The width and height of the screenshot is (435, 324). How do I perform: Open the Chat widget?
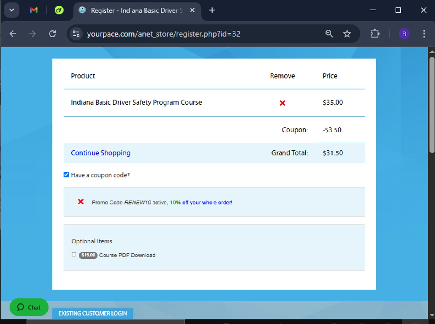coord(29,307)
